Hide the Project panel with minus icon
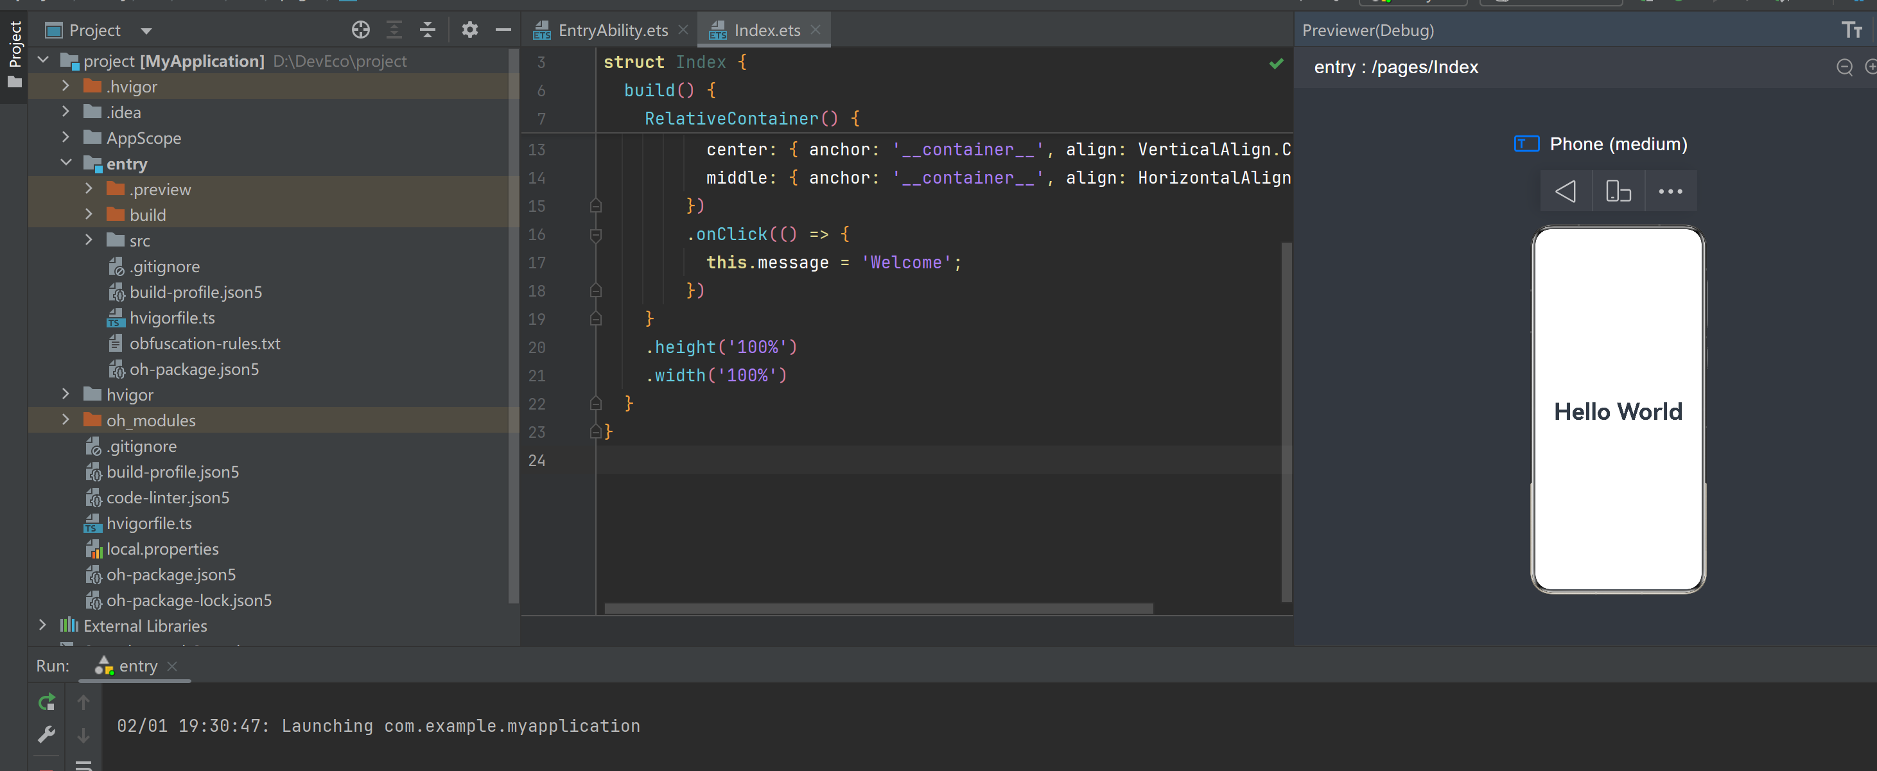The width and height of the screenshot is (1877, 771). click(503, 30)
